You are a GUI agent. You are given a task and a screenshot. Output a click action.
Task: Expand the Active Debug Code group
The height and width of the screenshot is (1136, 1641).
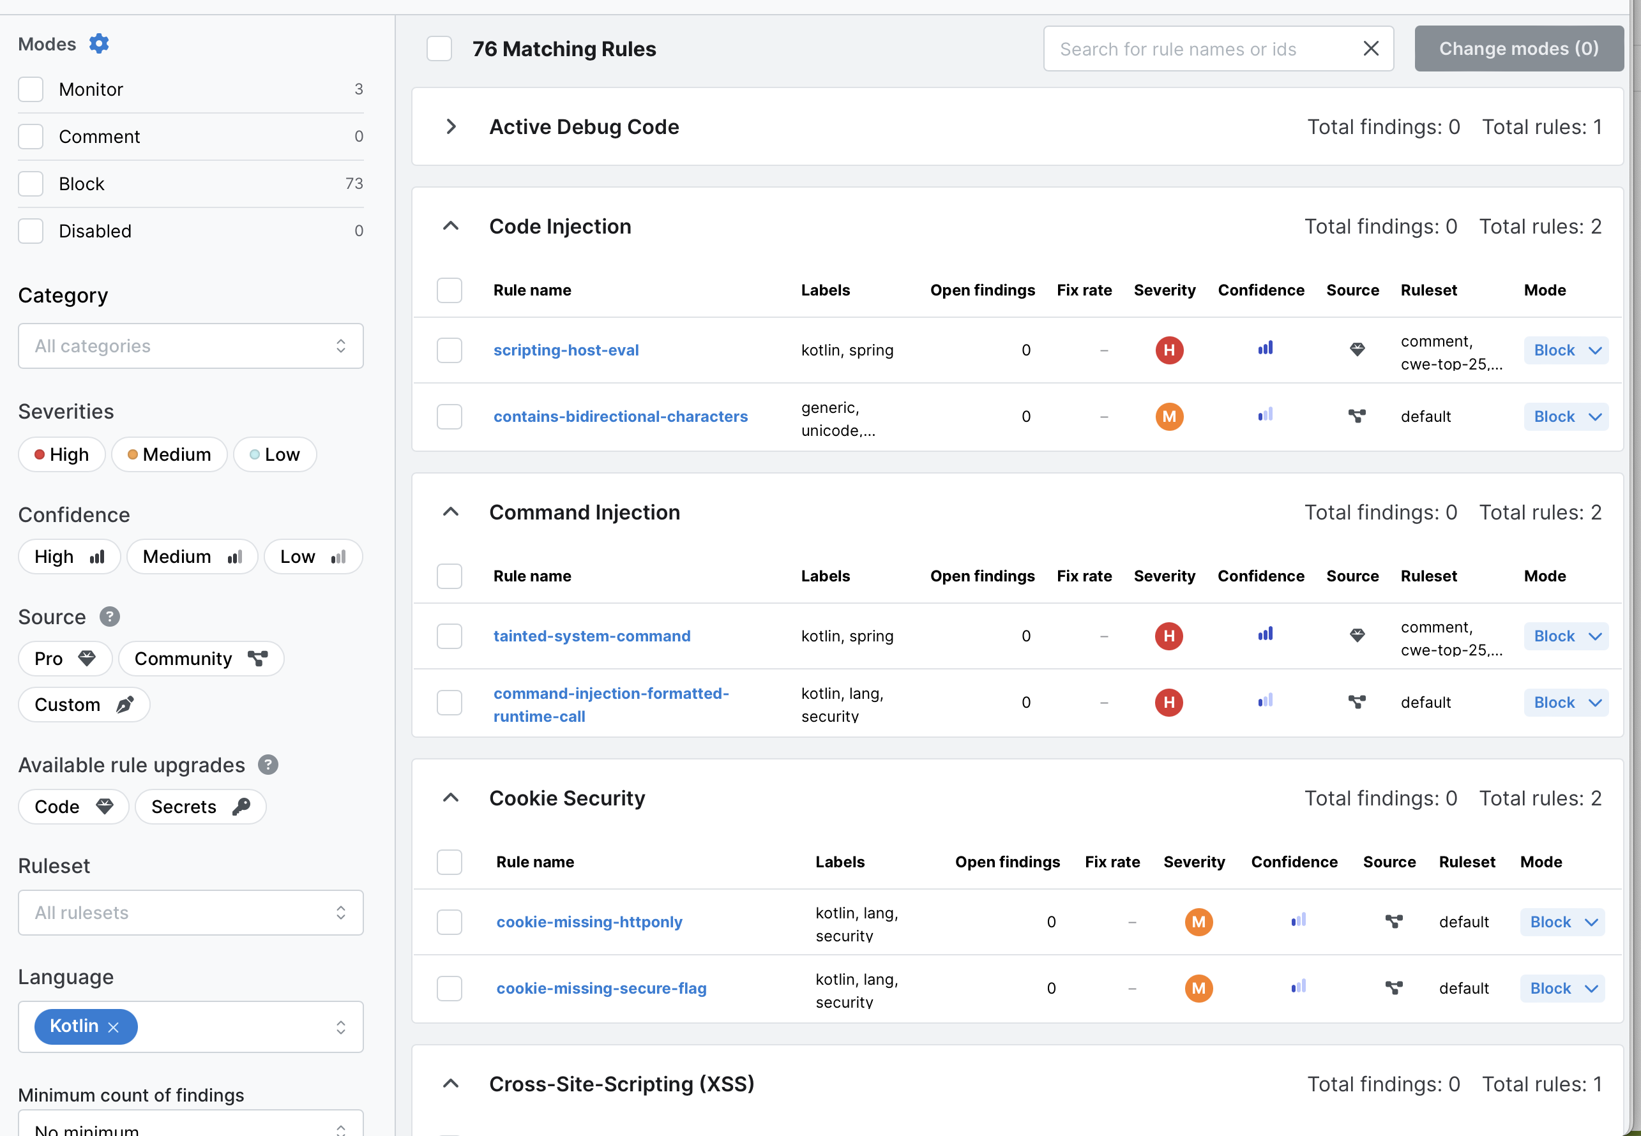point(451,127)
